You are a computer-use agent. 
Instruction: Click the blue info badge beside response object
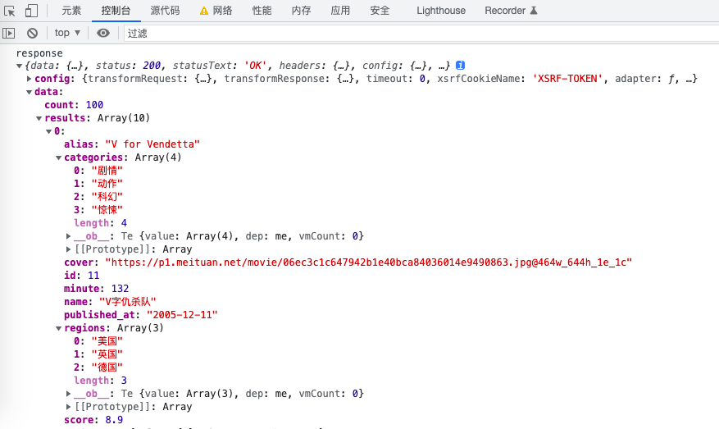pos(460,66)
